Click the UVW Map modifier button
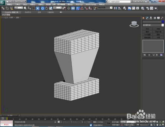 [x=147, y=35]
